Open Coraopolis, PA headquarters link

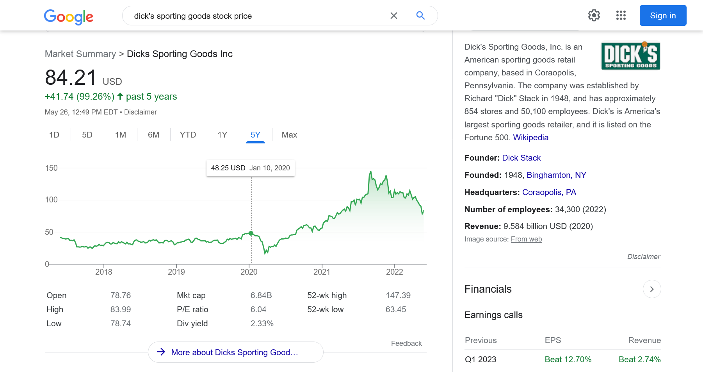coord(549,192)
